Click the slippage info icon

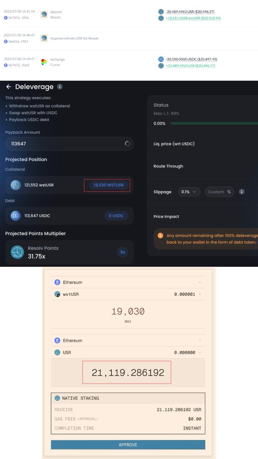[x=242, y=192]
